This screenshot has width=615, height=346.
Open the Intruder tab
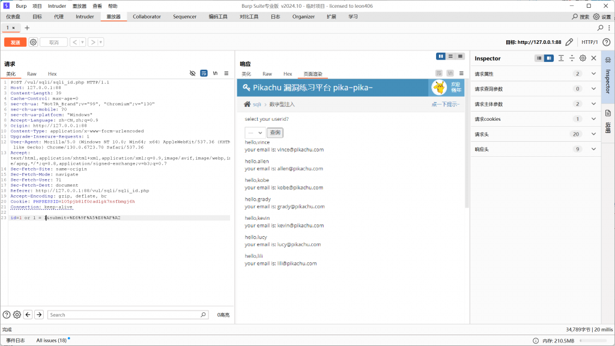(85, 17)
